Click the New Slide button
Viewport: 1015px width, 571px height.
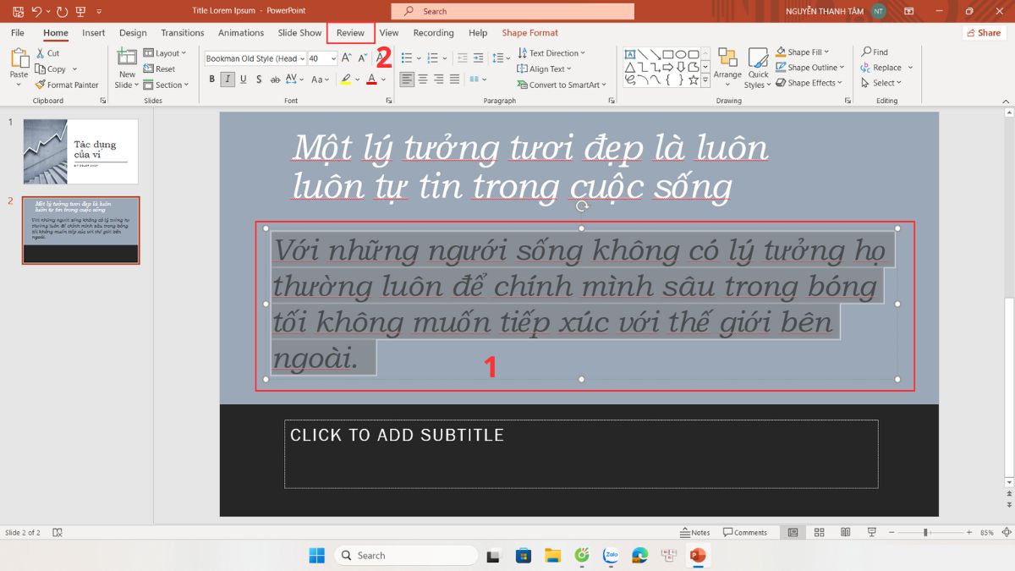tap(126, 69)
